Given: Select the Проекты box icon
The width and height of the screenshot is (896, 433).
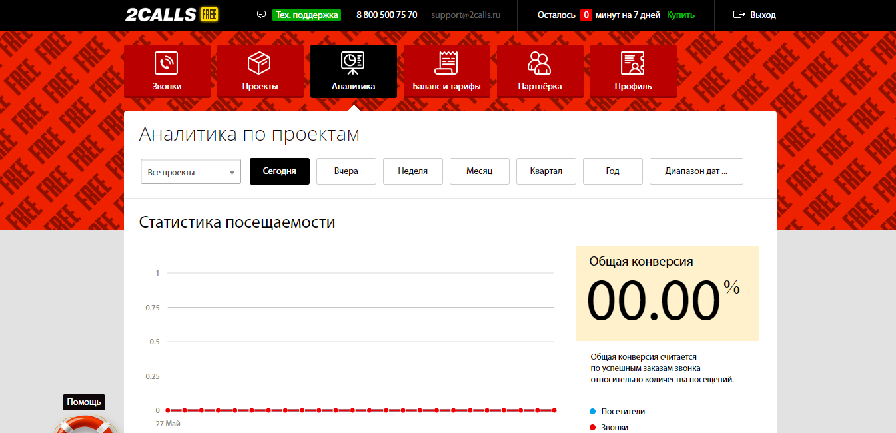Looking at the screenshot, I should pos(260,63).
